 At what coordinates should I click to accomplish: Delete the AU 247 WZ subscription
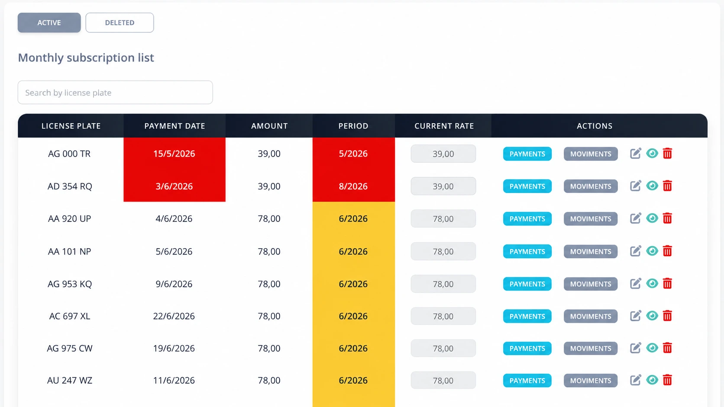pyautogui.click(x=667, y=380)
